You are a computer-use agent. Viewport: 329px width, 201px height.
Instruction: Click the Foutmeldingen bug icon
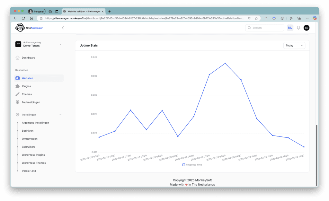click(17, 102)
